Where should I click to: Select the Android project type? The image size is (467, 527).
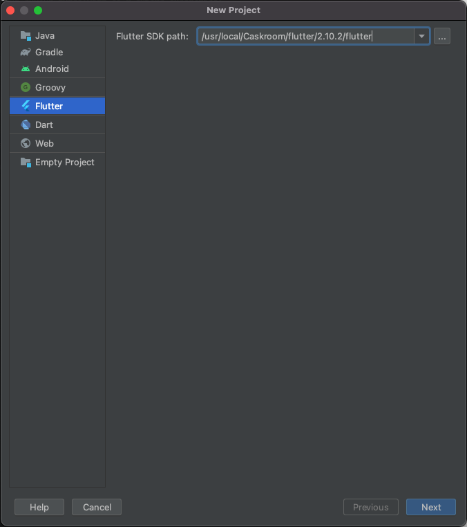click(x=57, y=68)
